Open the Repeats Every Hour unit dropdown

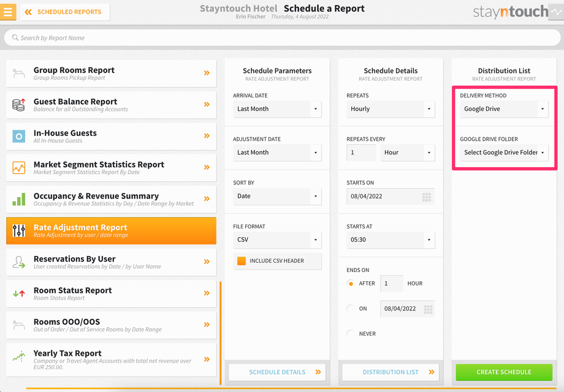coord(408,153)
